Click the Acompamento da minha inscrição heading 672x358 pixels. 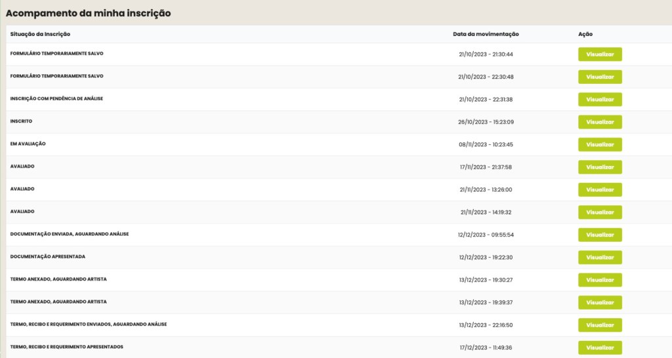click(89, 13)
